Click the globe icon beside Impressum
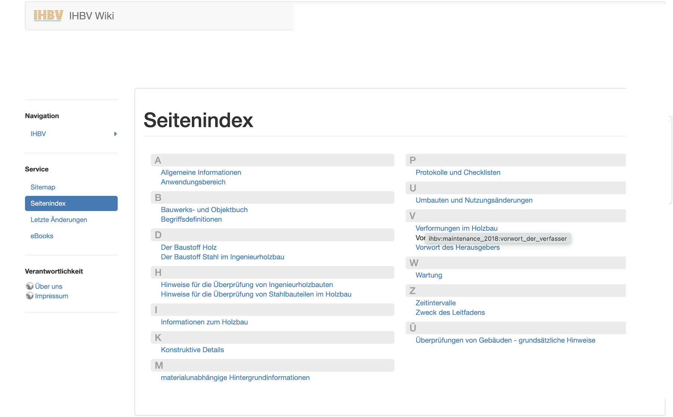The width and height of the screenshot is (673, 417). click(30, 296)
